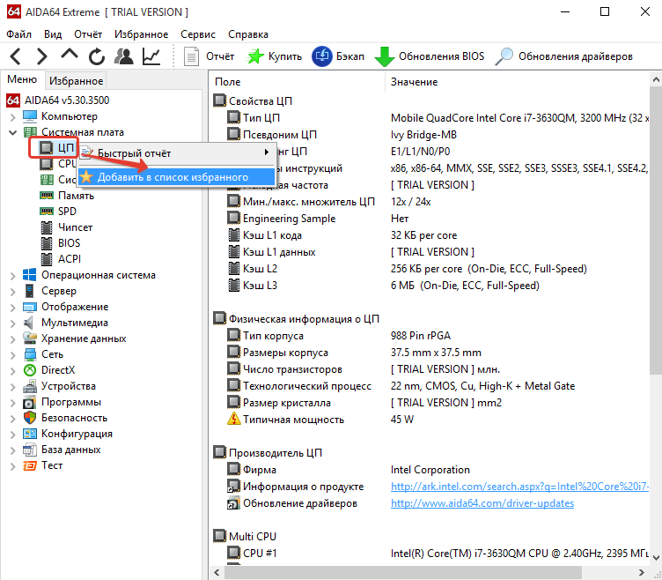Click the Бэкап backup toolbar button

[x=338, y=56]
